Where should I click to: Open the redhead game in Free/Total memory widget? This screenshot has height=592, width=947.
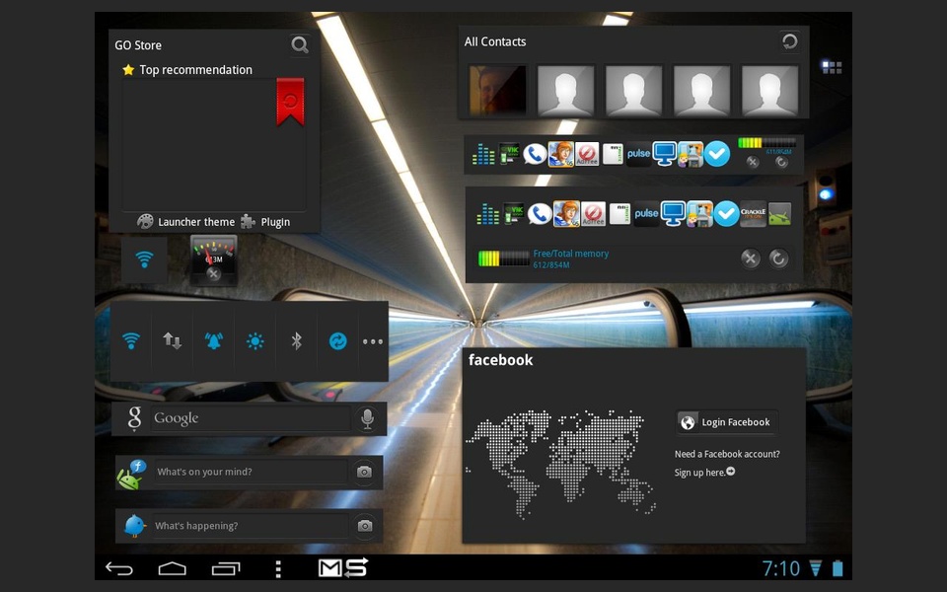566,214
